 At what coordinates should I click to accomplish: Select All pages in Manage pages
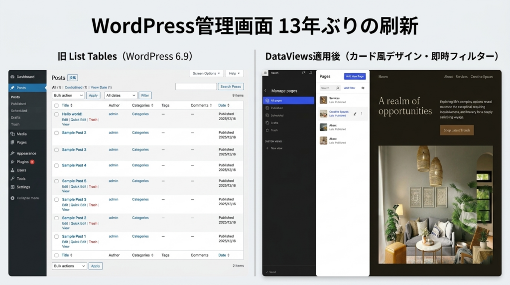[x=289, y=101]
